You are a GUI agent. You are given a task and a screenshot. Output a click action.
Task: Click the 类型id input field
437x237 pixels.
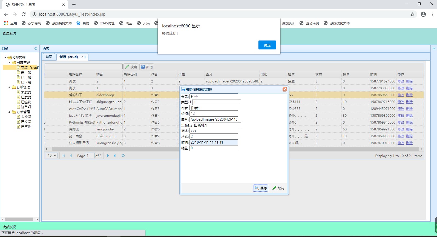point(217,102)
